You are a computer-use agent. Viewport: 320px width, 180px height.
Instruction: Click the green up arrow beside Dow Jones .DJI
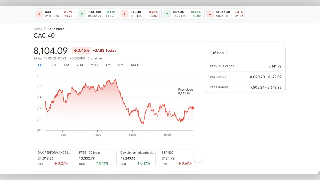point(138,163)
